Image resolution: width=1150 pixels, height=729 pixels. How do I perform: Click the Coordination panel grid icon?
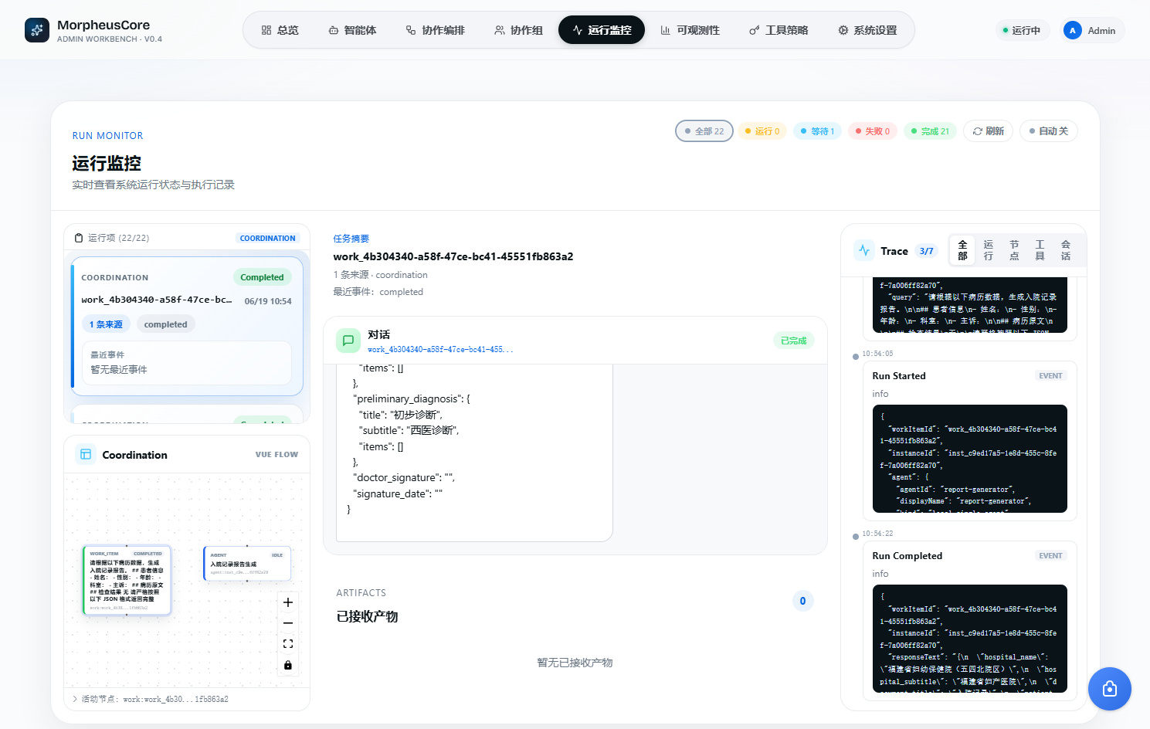(x=86, y=454)
